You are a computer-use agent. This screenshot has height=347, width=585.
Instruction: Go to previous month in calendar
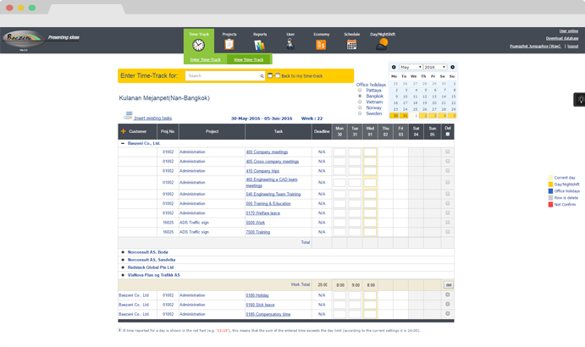tap(394, 67)
